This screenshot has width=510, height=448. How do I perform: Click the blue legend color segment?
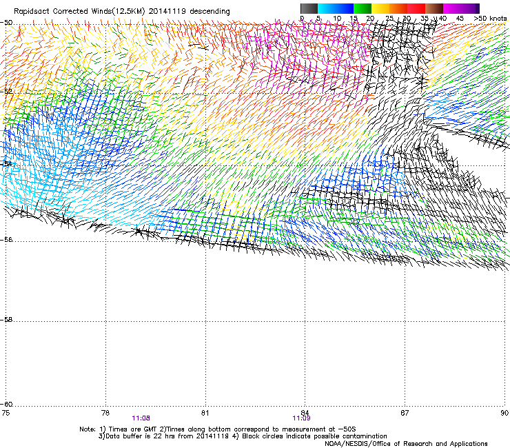[345, 8]
